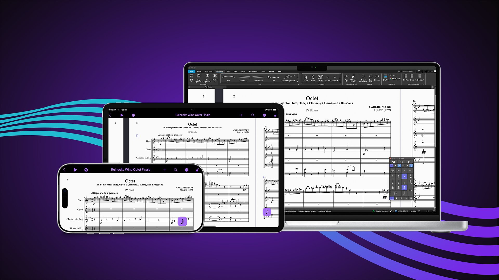Select voice 4 on the Keypad
This screenshot has width=499, height=280.
(x=406, y=198)
